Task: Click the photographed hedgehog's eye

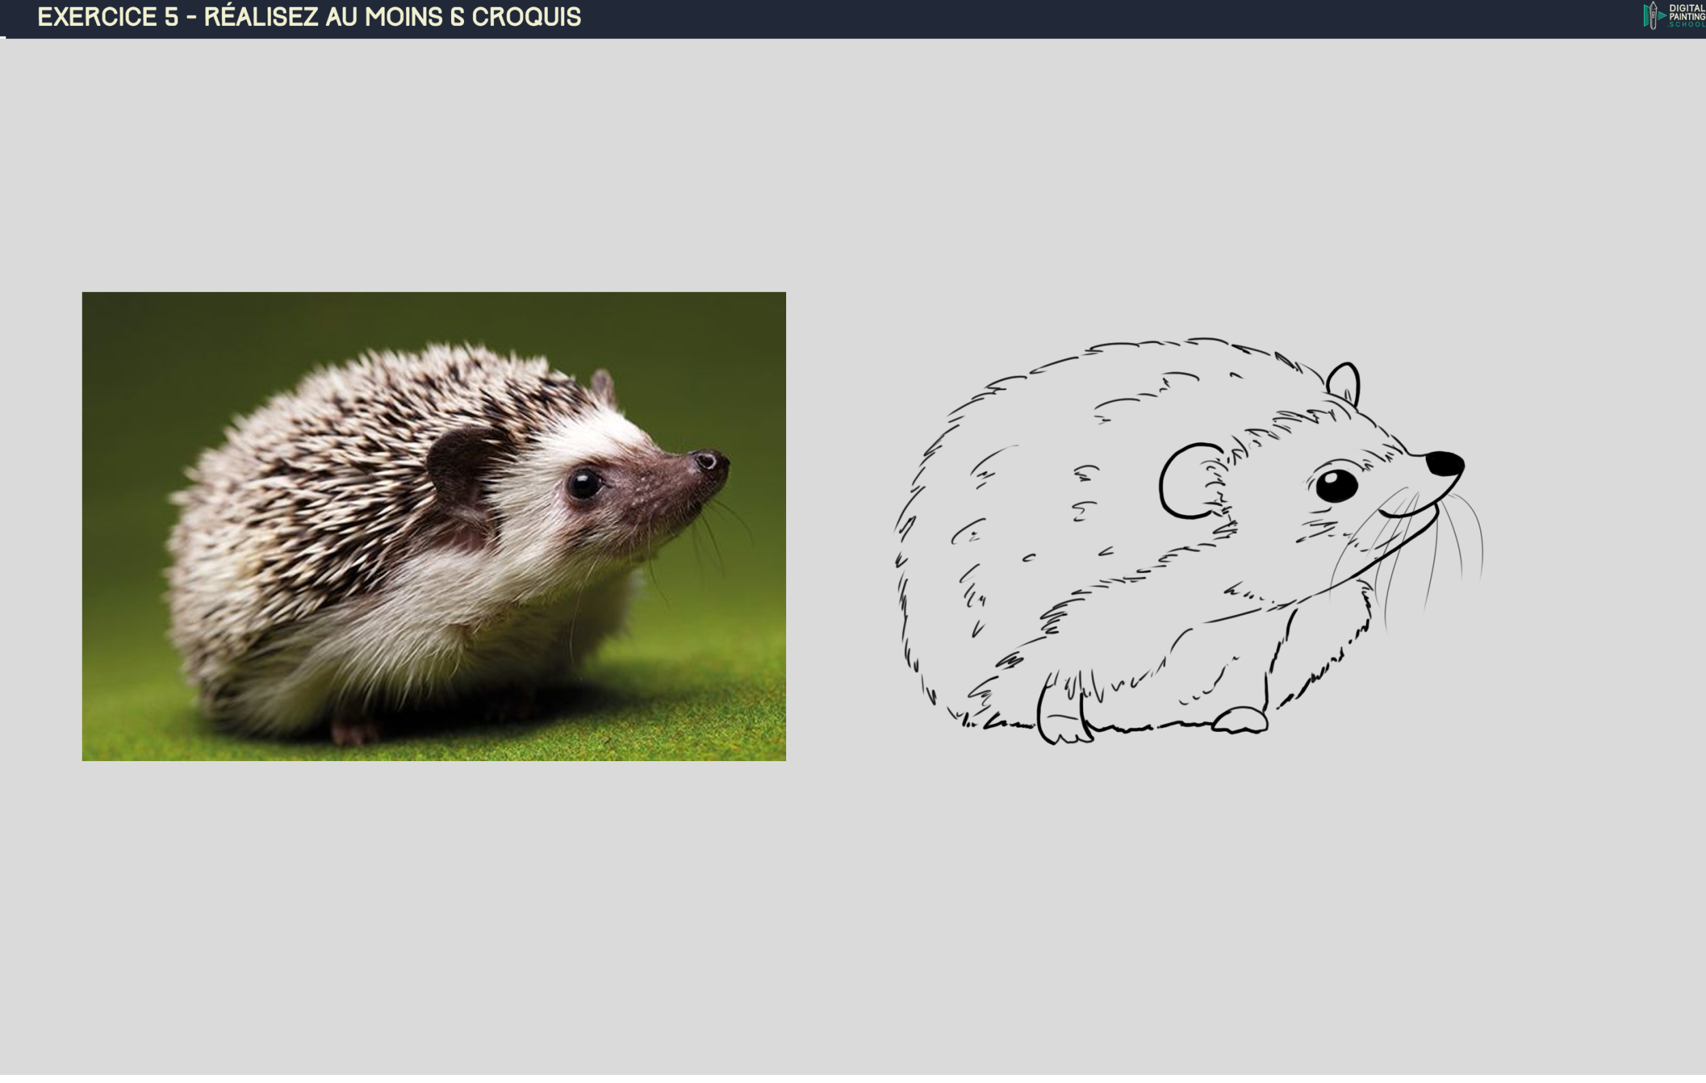Action: pos(583,484)
